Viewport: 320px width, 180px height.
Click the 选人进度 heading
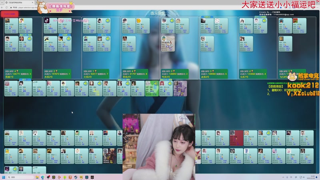pos(158,13)
